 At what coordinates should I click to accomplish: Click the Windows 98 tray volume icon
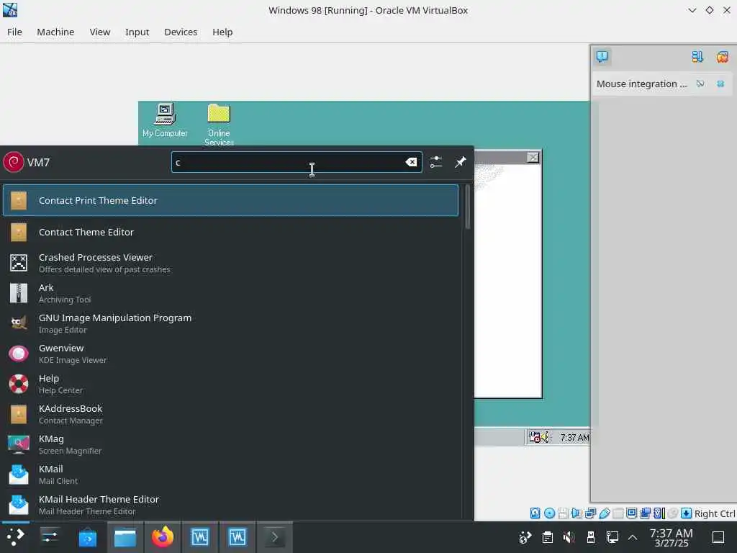coord(545,437)
